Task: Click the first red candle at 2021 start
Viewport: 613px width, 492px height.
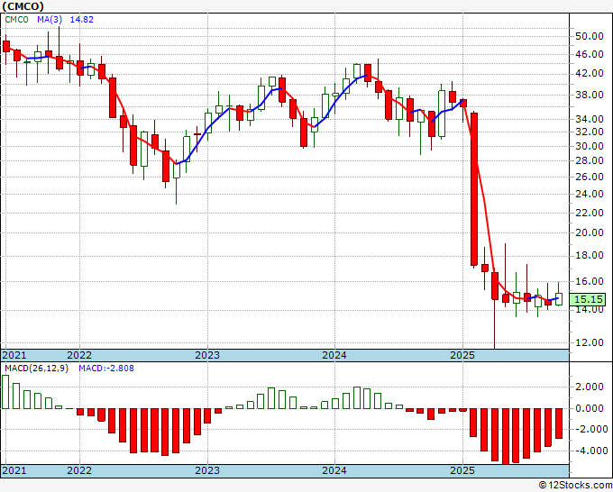Action: coord(6,46)
